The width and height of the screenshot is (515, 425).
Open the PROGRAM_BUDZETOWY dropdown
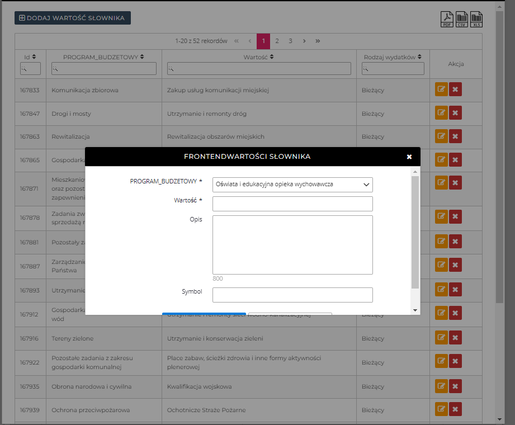292,185
